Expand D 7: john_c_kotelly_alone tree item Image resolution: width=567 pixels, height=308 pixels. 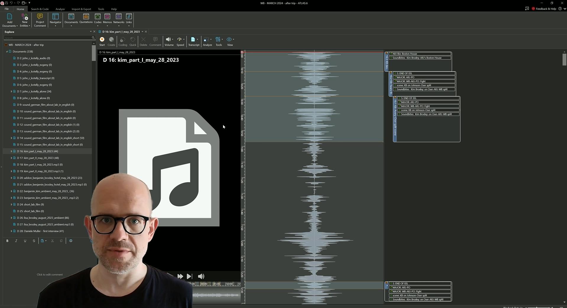tap(12, 92)
